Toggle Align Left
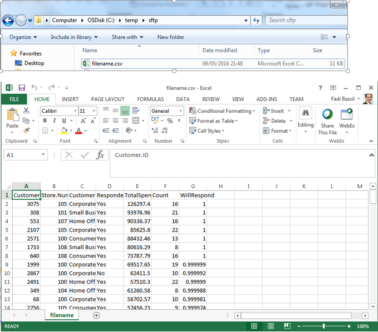 click(106, 120)
